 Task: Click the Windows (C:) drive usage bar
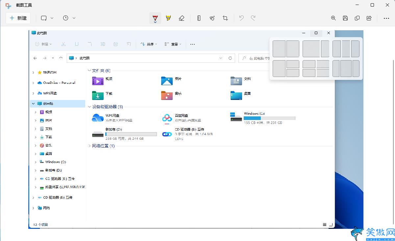269,118
